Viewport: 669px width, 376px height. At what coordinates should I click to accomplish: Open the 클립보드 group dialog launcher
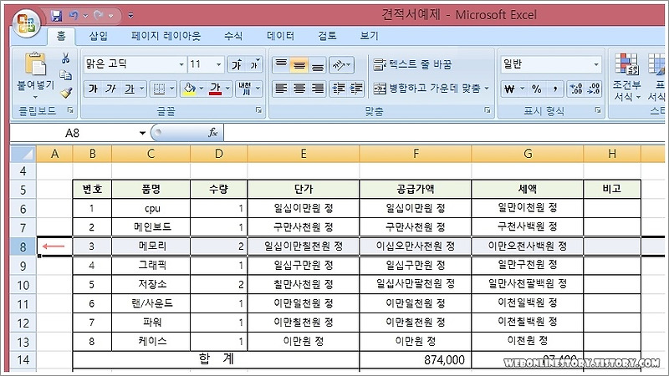70,110
